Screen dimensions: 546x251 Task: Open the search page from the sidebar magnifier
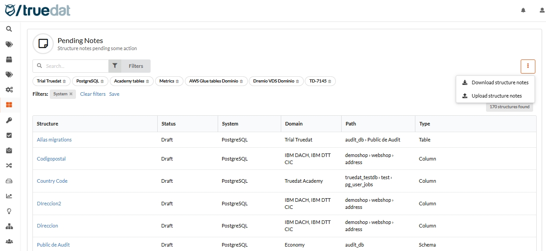click(x=9, y=29)
